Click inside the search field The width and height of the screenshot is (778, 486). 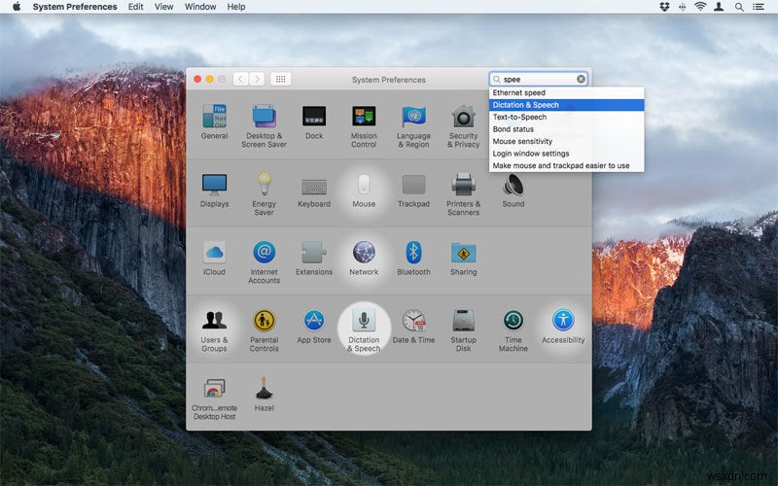coord(537,79)
